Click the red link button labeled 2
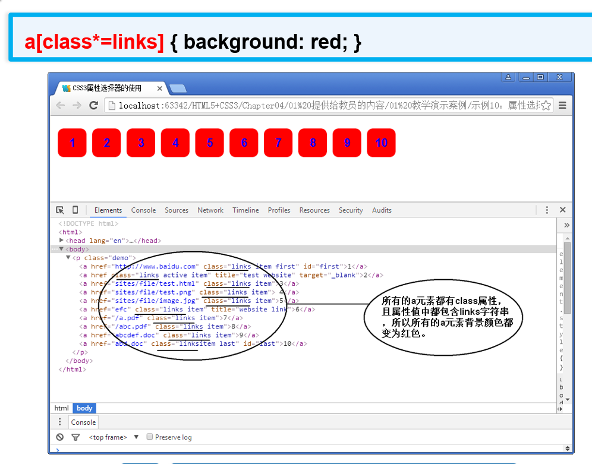 106,143
